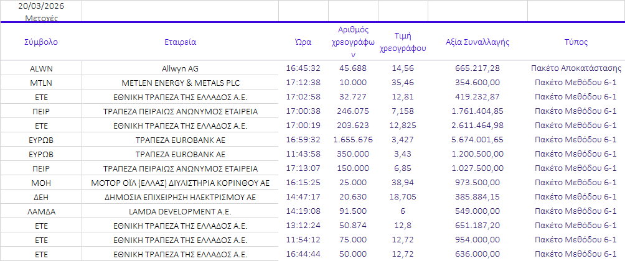Click the Αριθμός χρεογράφων column header

point(353,42)
